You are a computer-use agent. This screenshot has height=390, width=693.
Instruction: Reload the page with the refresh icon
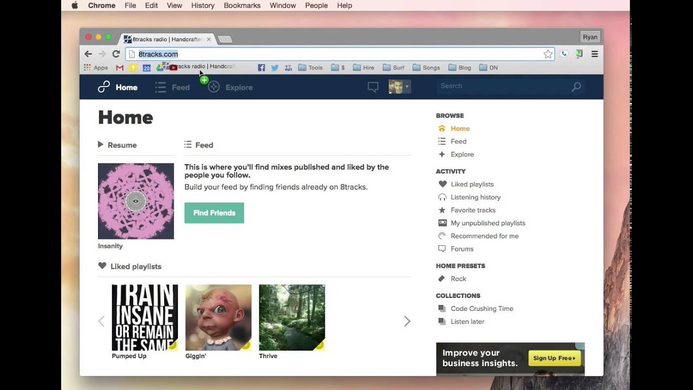116,54
